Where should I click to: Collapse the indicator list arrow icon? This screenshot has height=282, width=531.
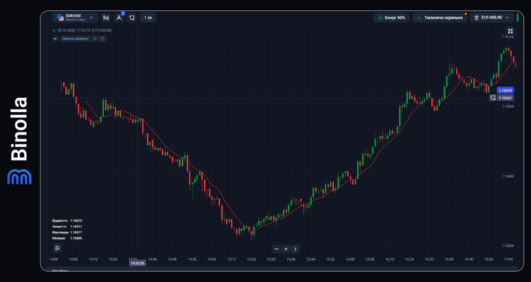(55, 39)
